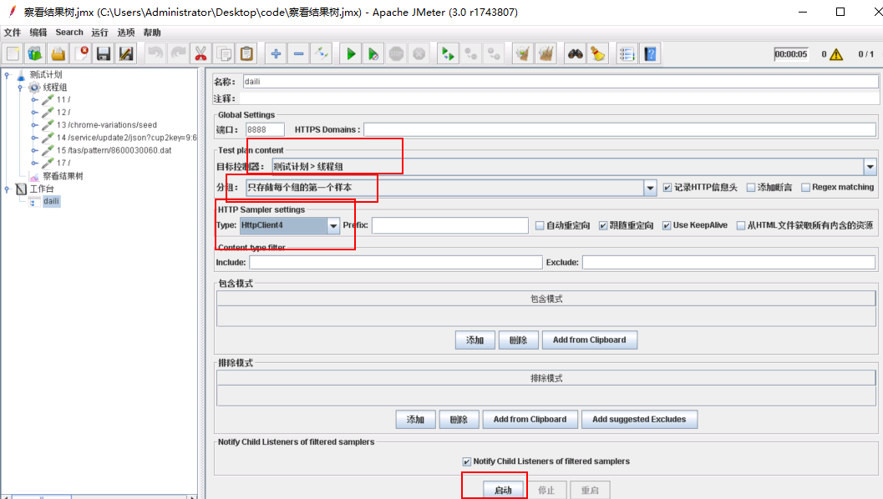Open the 运行 menu

tap(99, 33)
